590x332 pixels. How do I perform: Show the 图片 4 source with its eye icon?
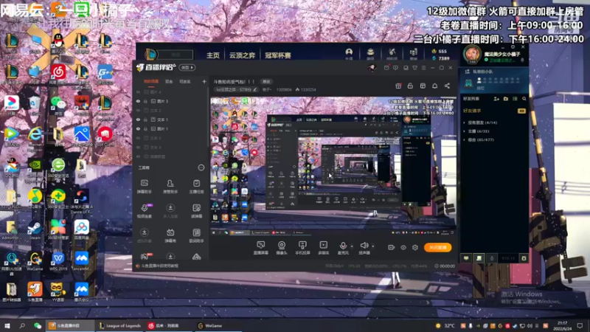[138, 92]
